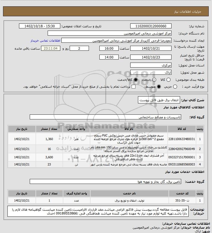Click the goods table تاریخ نیاز header

(22, 129)
